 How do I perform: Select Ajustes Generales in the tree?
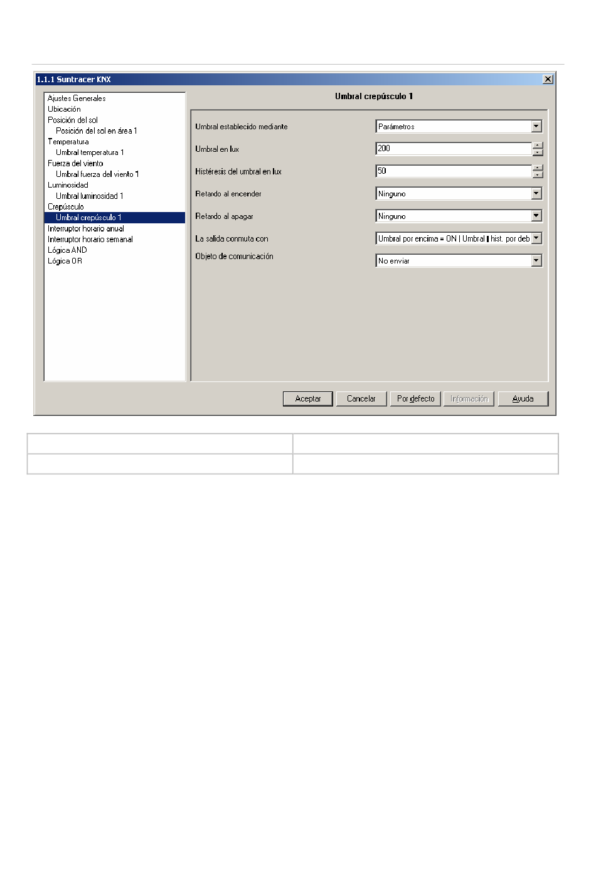click(77, 98)
